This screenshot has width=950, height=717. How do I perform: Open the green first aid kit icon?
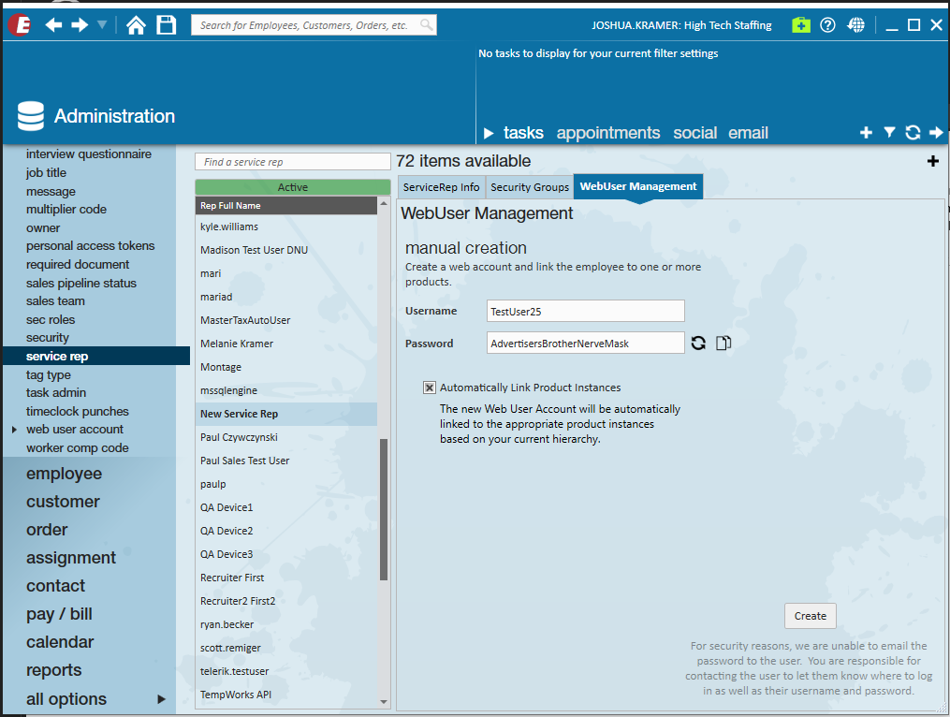801,25
